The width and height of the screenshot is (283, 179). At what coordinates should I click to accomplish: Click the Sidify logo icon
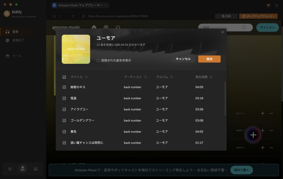pos(7,14)
